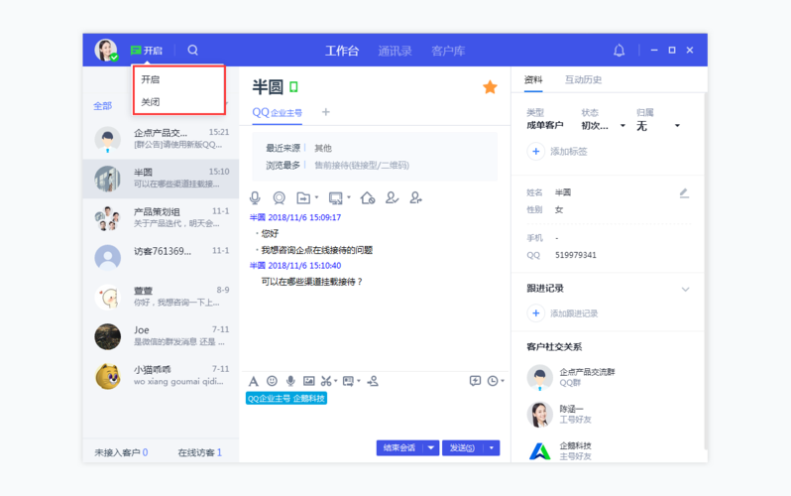
Task: Expand the 状态 dropdown showing 初次
Action: point(622,126)
